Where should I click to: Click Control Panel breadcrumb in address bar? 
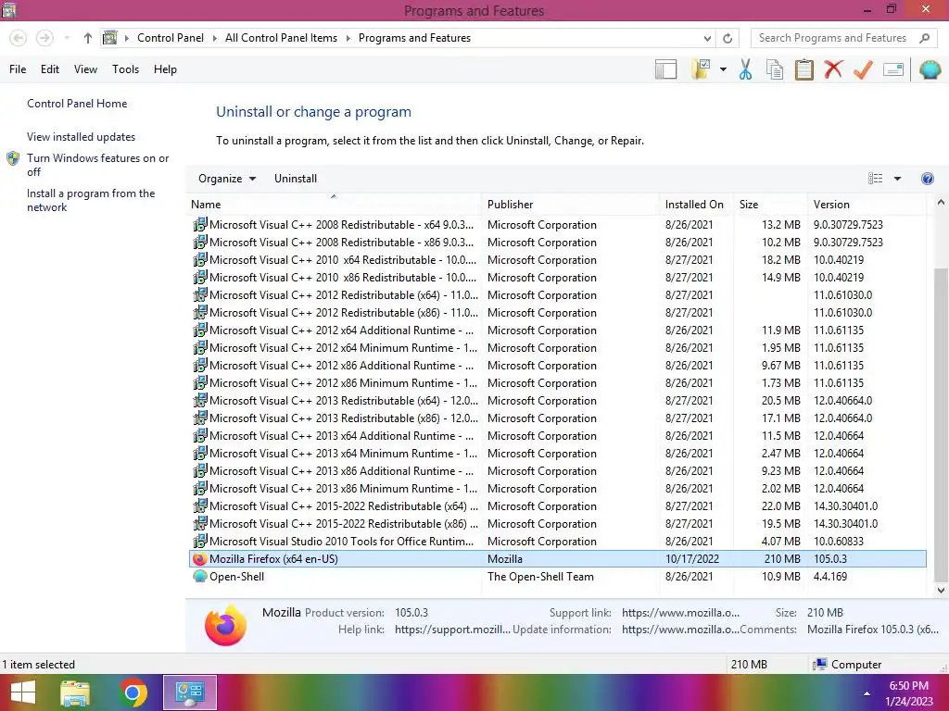click(x=171, y=38)
